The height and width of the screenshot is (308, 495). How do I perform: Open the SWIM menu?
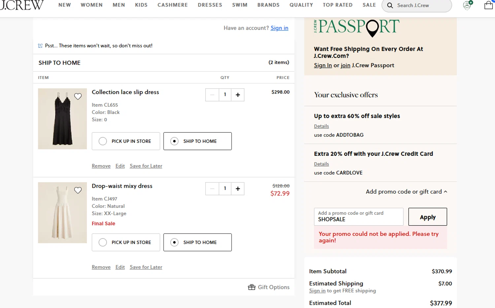click(x=240, y=5)
